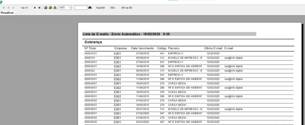The height and width of the screenshot is (125, 305).
Task: Print the report with the printer icon
Action: [46, 8]
